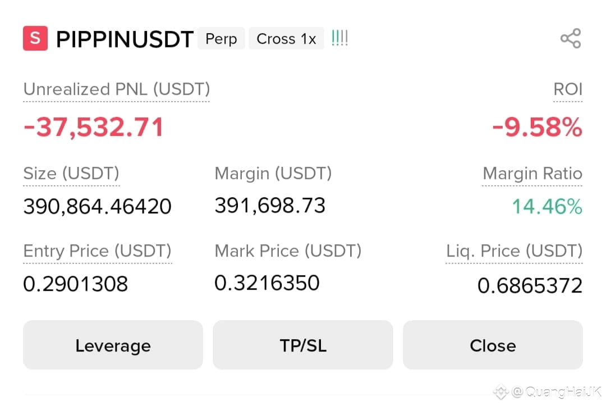
Task: Select the -37,532.71 PNL value
Action: point(94,127)
